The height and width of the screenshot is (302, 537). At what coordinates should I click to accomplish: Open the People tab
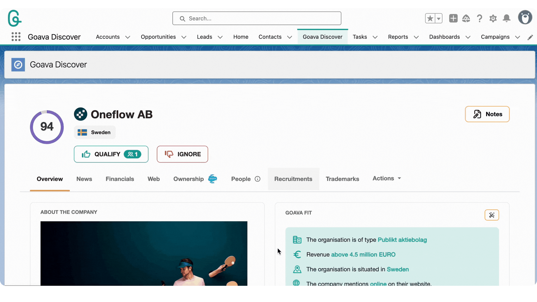pos(241,179)
